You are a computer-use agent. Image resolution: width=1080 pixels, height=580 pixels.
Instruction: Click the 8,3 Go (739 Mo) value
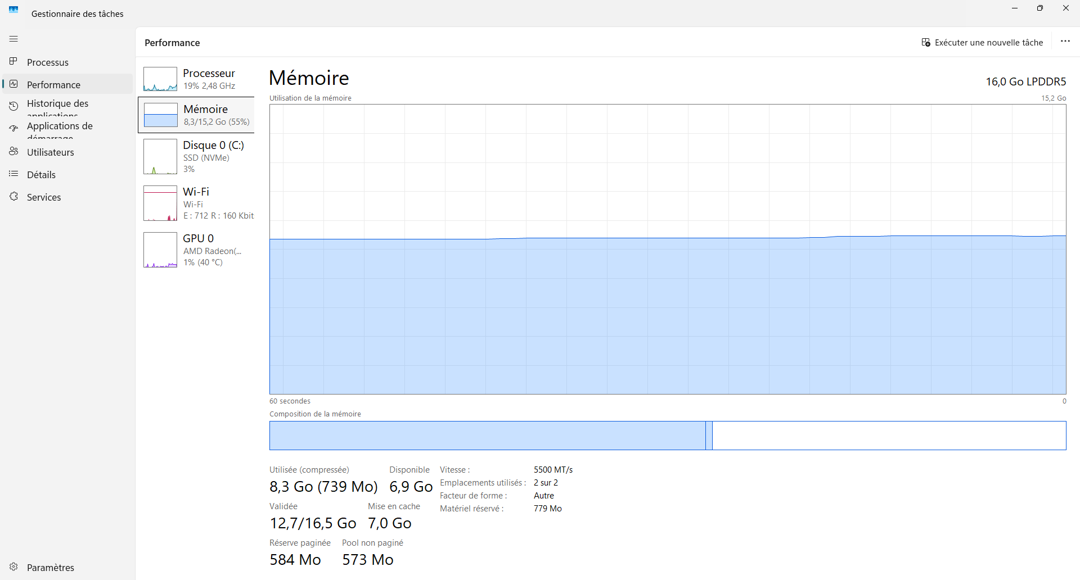(323, 487)
